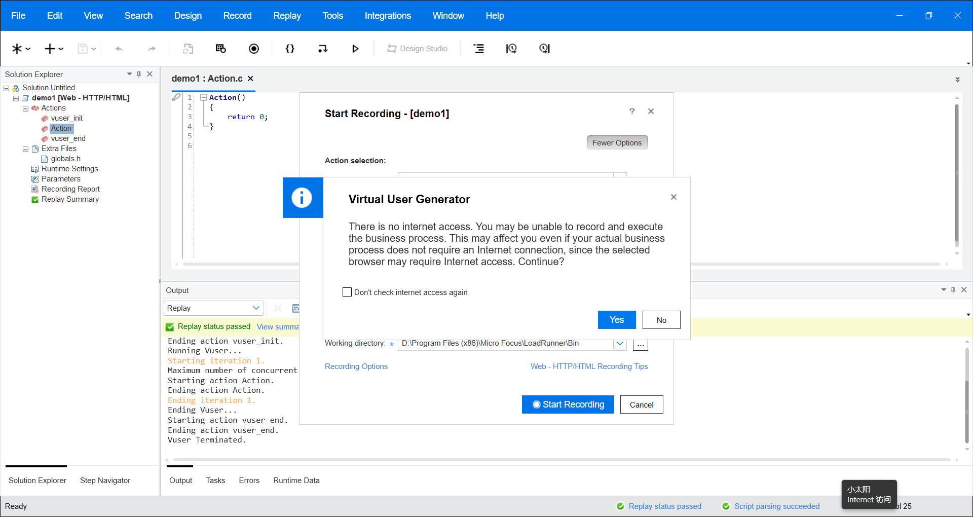Open the Replay menu
The image size is (973, 517).
point(287,16)
